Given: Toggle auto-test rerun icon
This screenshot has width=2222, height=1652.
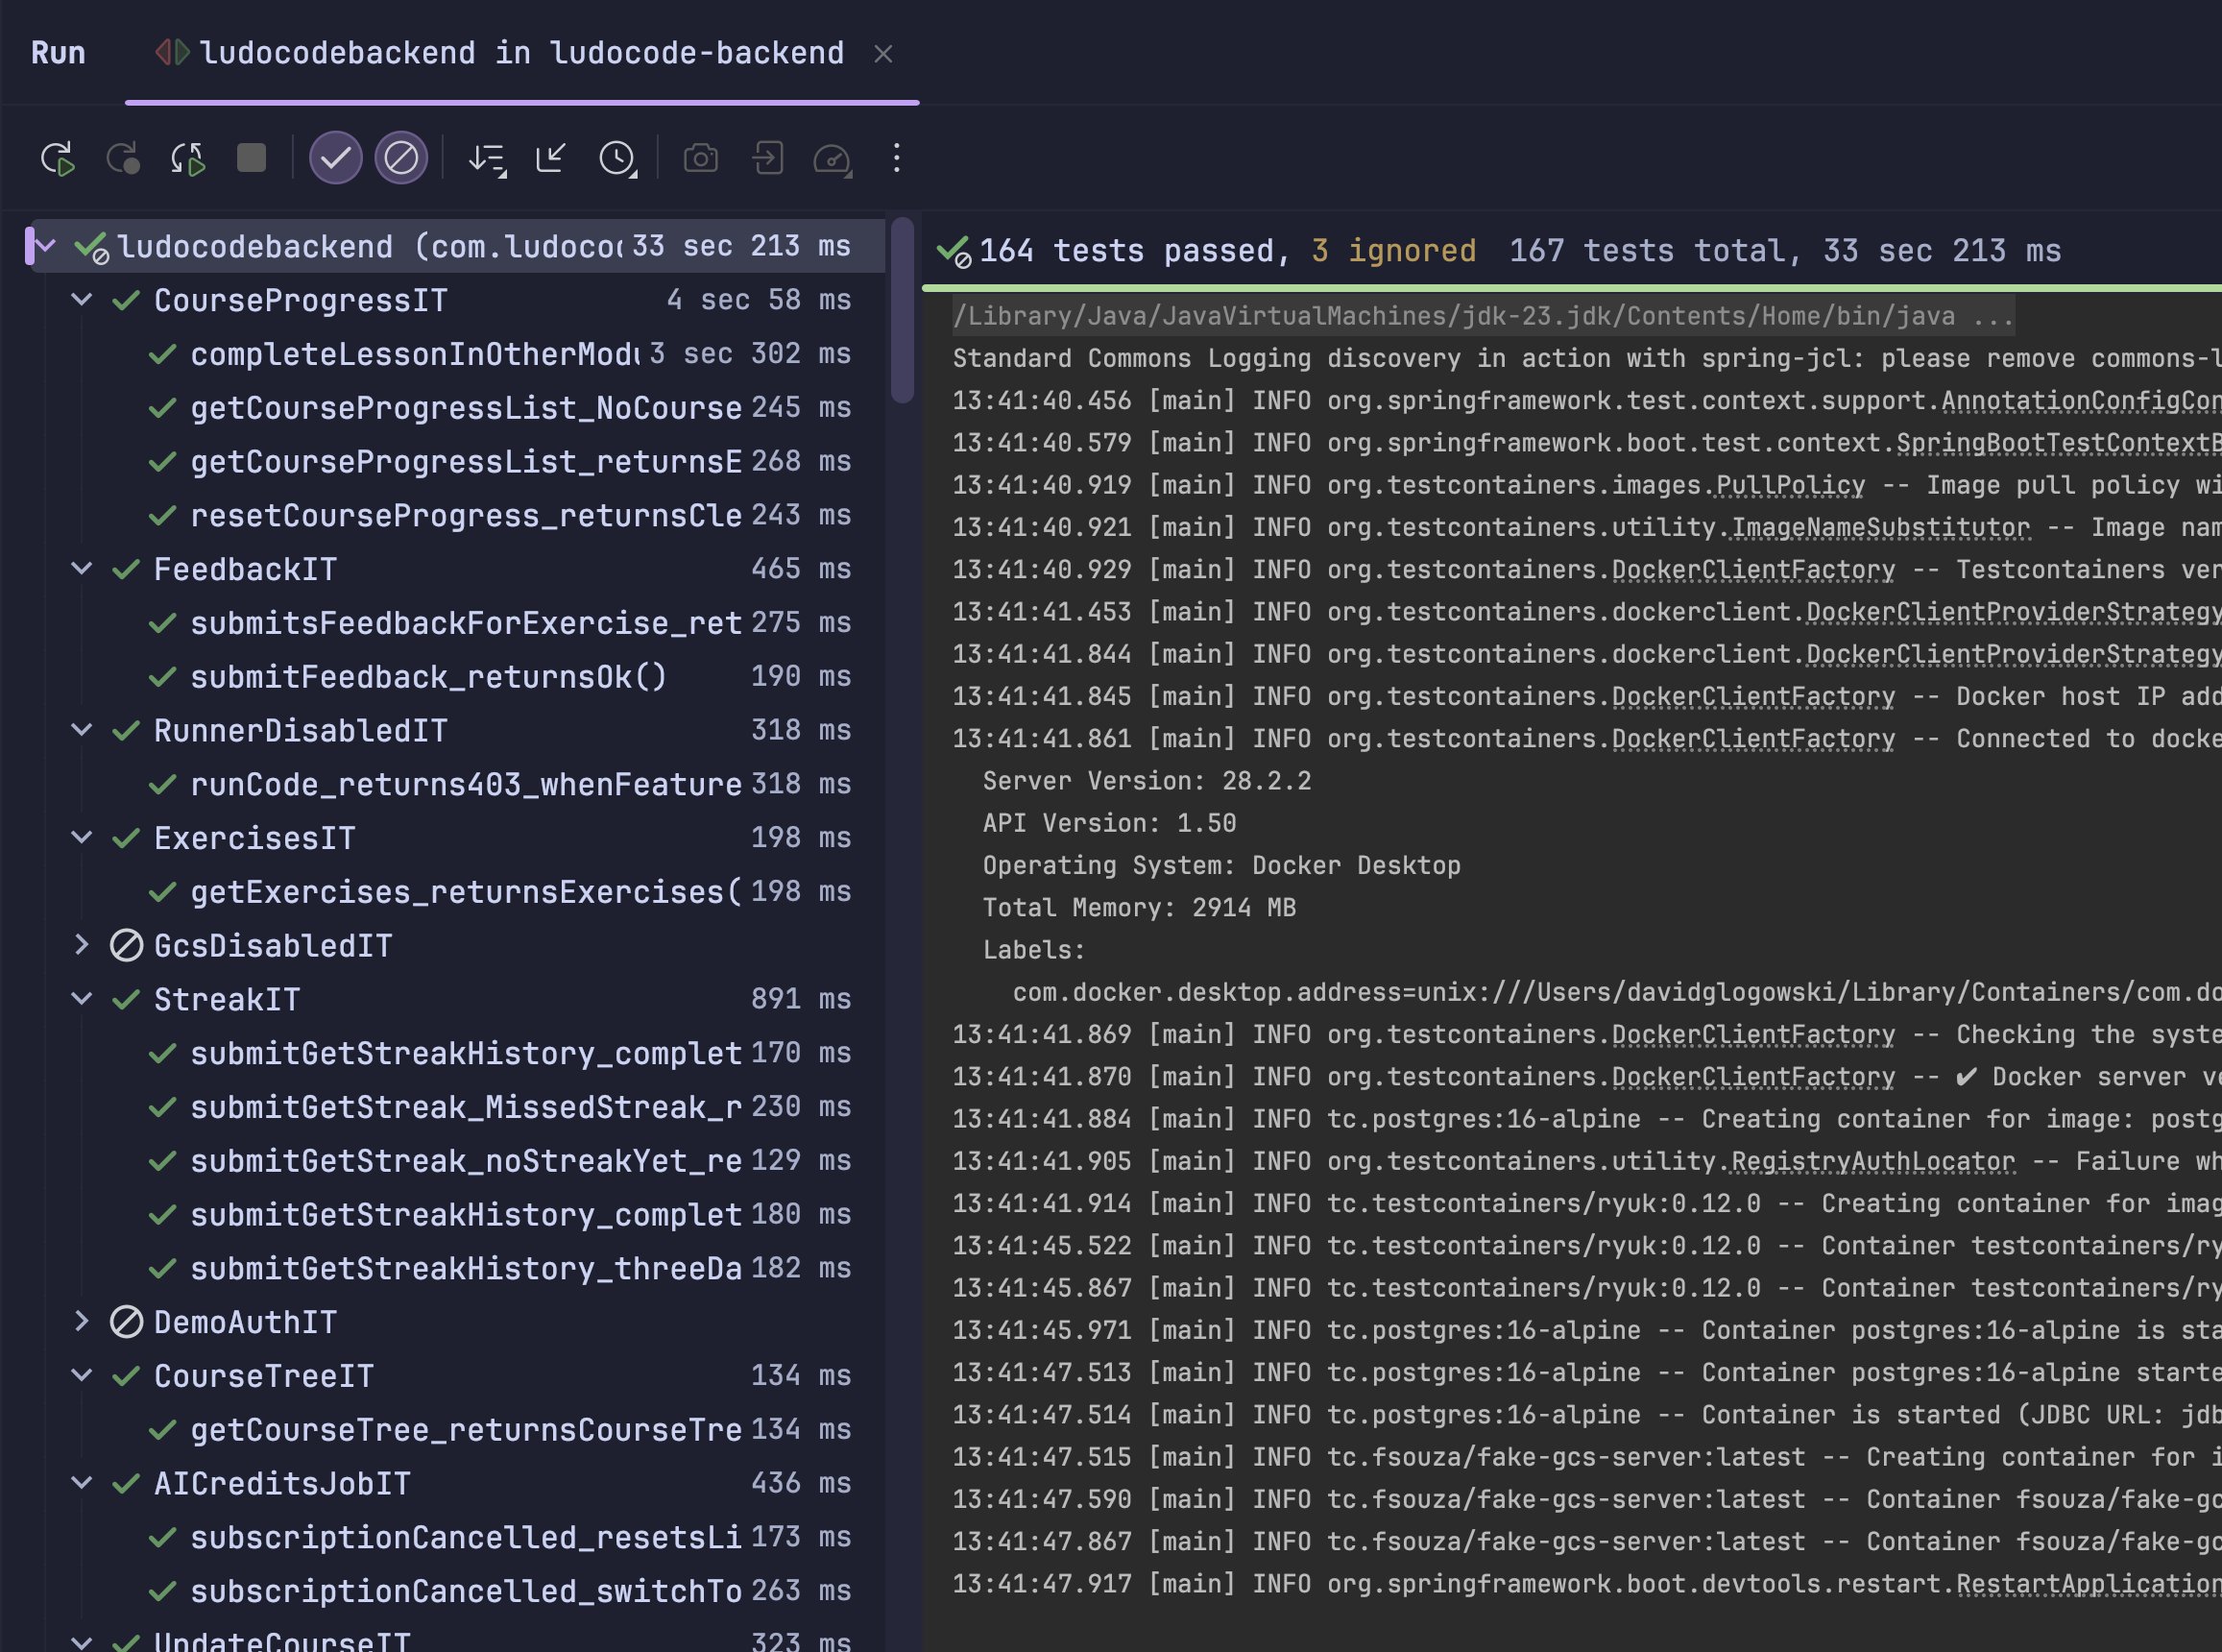Looking at the screenshot, I should click(x=187, y=158).
